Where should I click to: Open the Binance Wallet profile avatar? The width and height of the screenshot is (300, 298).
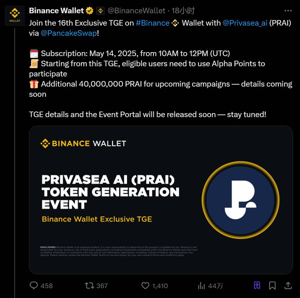coord(15,16)
